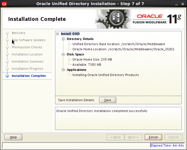Select the Installation Complete step

tap(29, 76)
